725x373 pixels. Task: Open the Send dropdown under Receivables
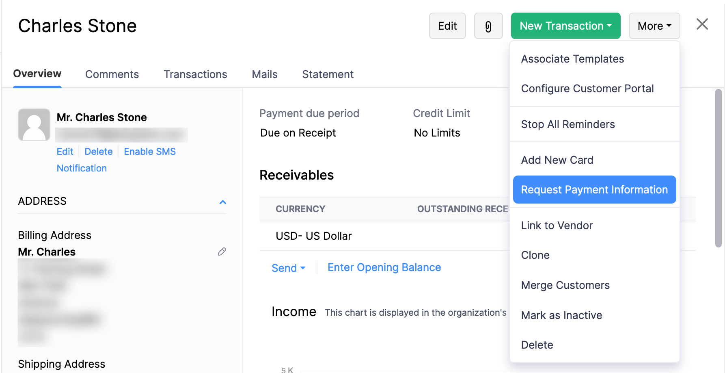click(289, 268)
